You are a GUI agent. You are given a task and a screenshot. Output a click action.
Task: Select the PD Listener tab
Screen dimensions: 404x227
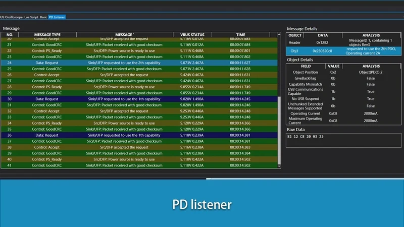tap(57, 17)
